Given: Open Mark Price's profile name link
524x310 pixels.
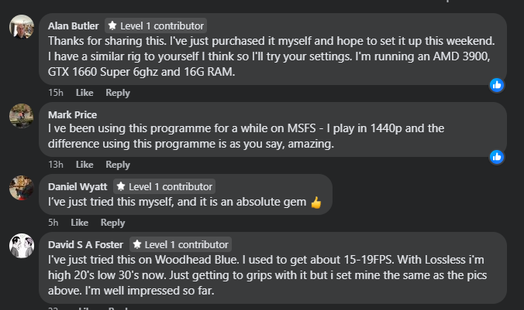Looking at the screenshot, I should coord(71,114).
